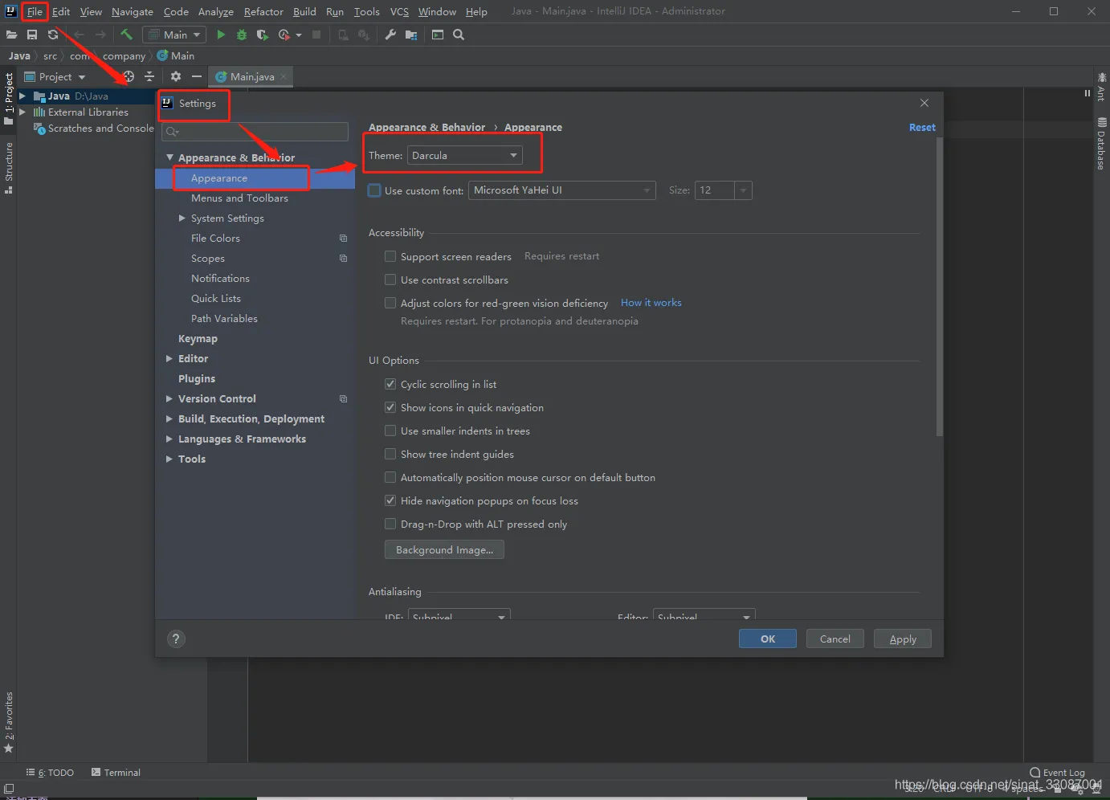Enable Use custom font checkbox

(374, 190)
